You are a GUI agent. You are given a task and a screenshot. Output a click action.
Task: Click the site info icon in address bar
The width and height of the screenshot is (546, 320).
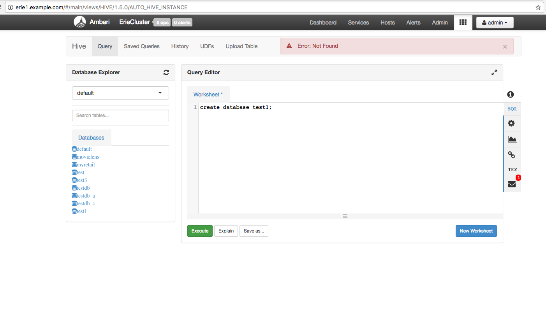(11, 7)
